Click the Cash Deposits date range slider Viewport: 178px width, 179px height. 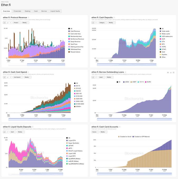coord(127,64)
